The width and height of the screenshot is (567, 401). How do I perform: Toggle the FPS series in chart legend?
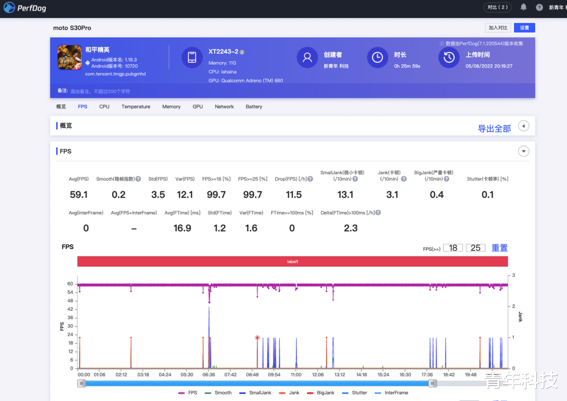[188, 393]
